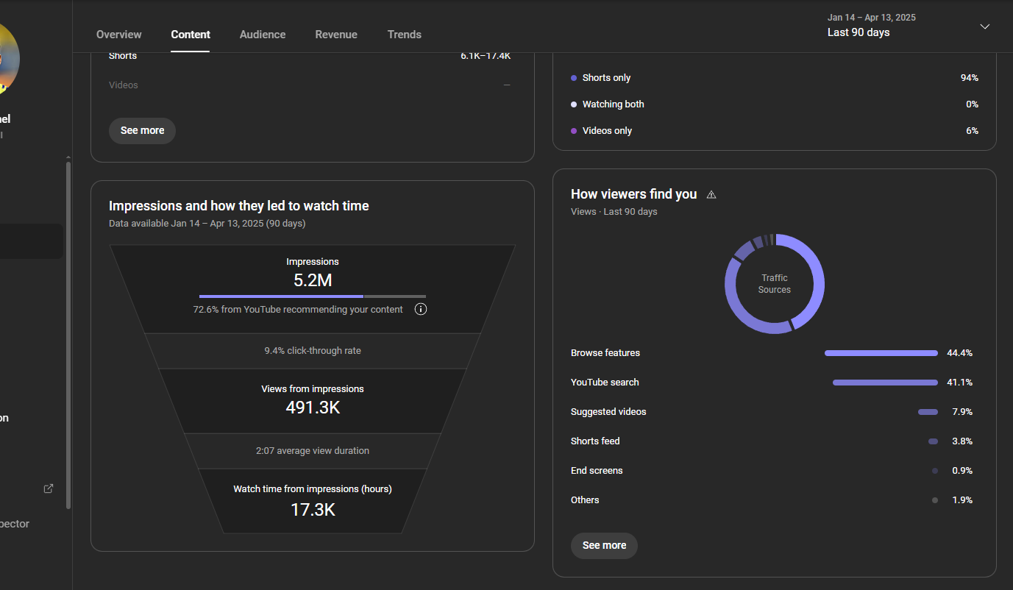The image size is (1013, 590).
Task: Open the Revenue tab
Action: tap(336, 35)
